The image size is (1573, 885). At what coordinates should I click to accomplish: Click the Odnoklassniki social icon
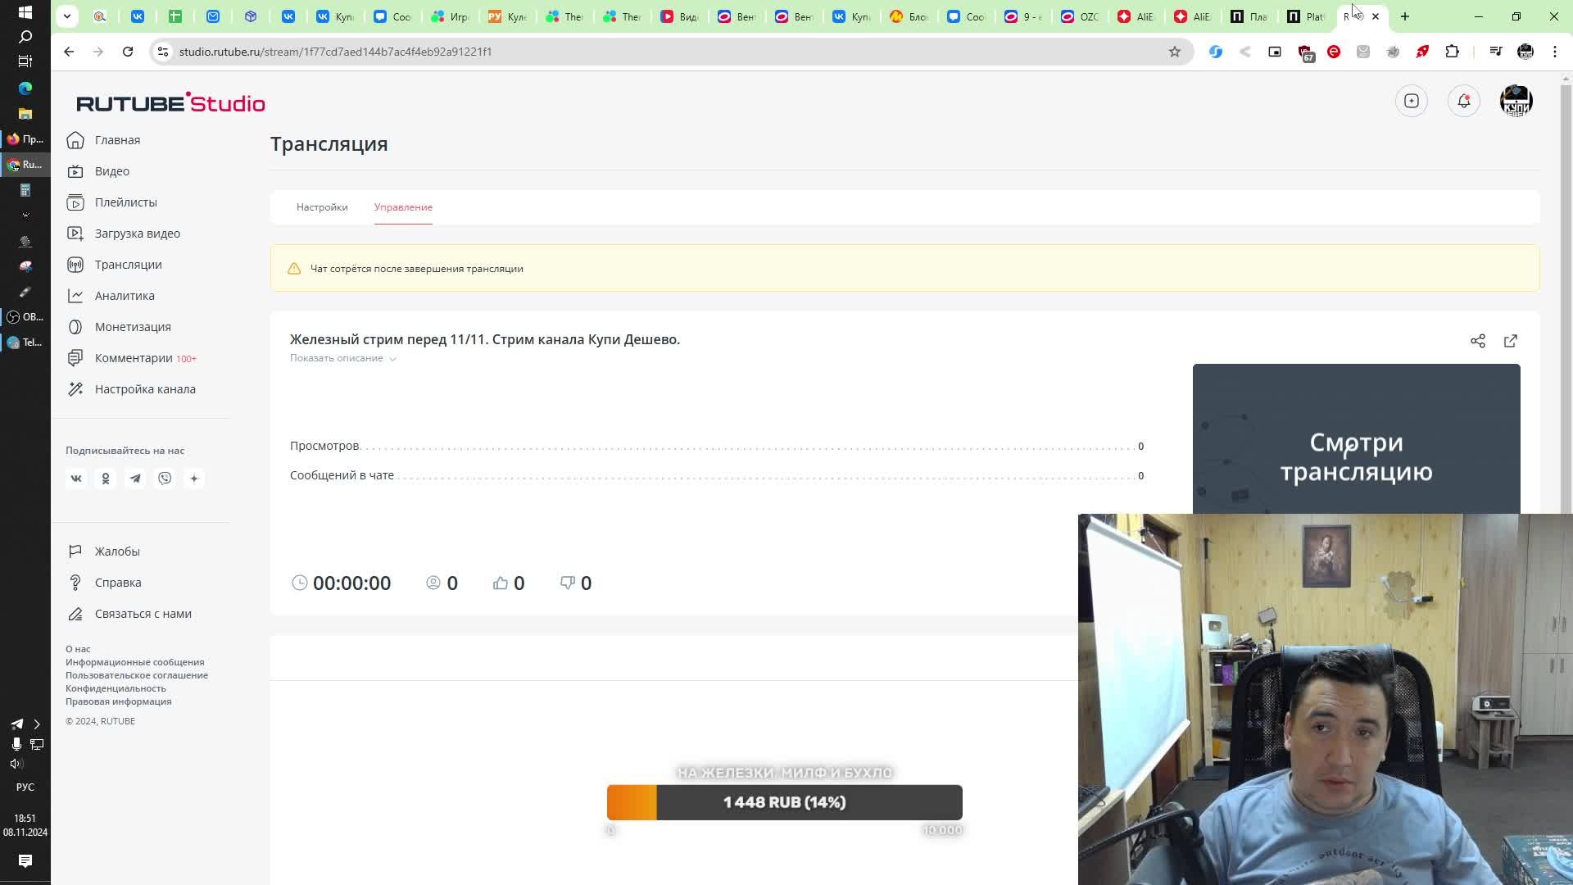[106, 479]
